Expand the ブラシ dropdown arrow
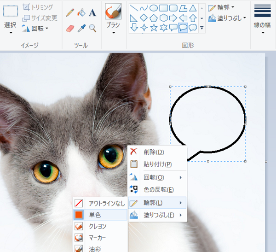 pos(114,33)
